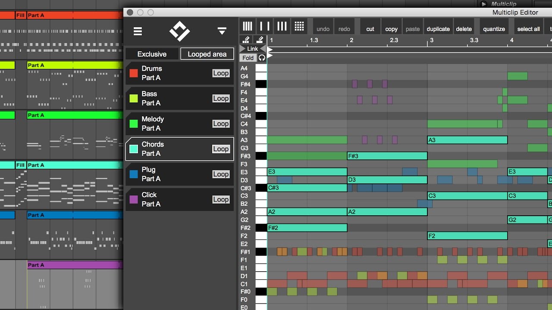Select the blue Part A clip in arrangement

[75, 215]
